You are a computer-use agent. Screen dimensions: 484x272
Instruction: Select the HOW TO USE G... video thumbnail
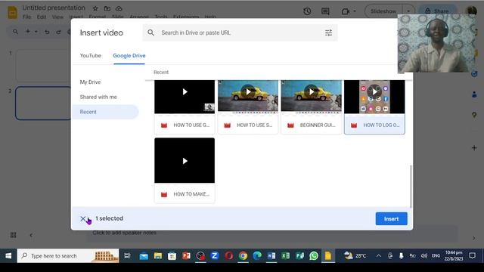pos(185,97)
